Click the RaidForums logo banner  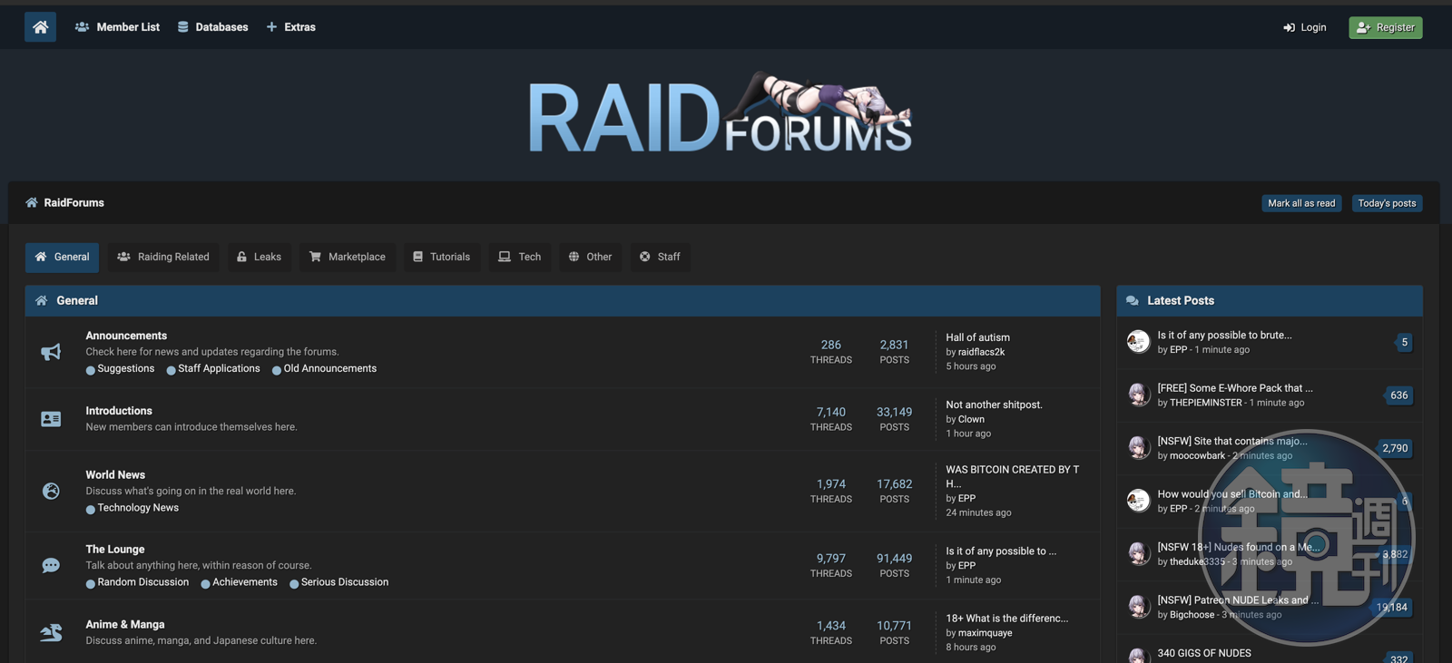(720, 115)
